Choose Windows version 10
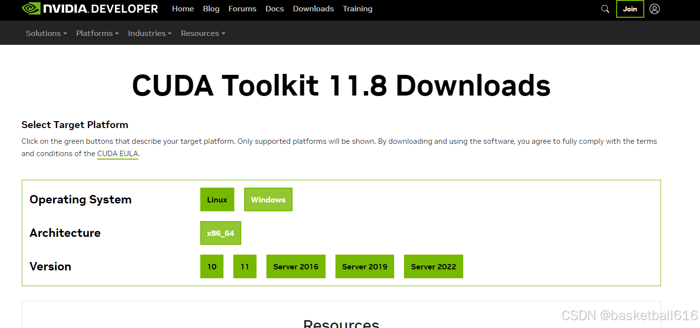Screen dimensions: 700x328 pos(212,266)
